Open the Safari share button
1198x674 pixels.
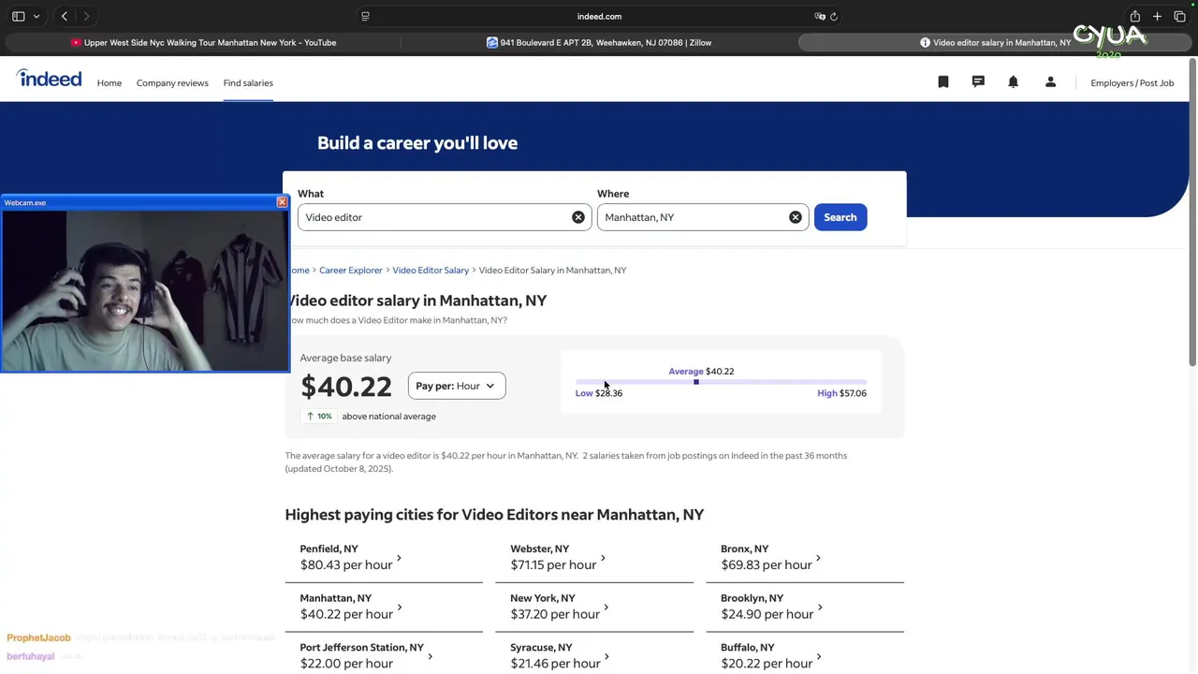tap(1134, 16)
